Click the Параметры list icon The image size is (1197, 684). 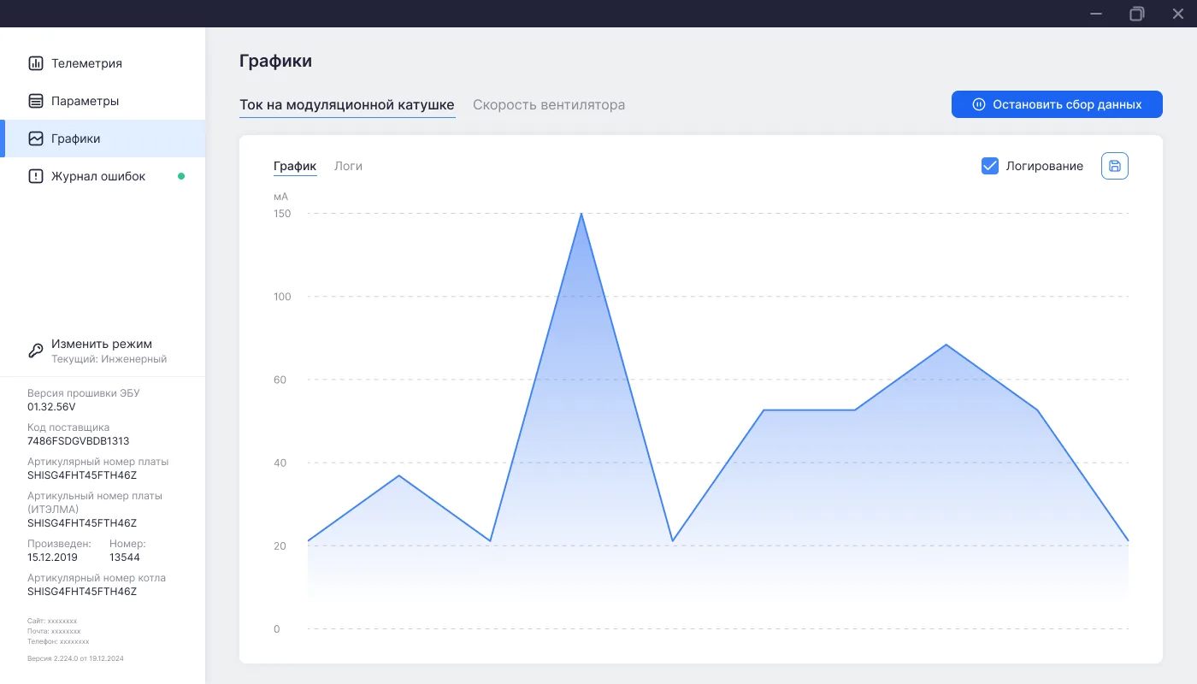tap(36, 101)
